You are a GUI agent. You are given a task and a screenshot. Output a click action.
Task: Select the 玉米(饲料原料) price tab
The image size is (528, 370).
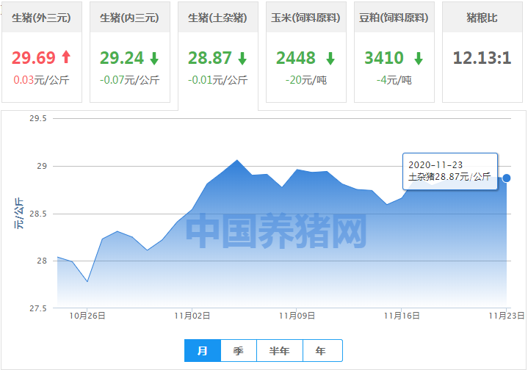306,52
